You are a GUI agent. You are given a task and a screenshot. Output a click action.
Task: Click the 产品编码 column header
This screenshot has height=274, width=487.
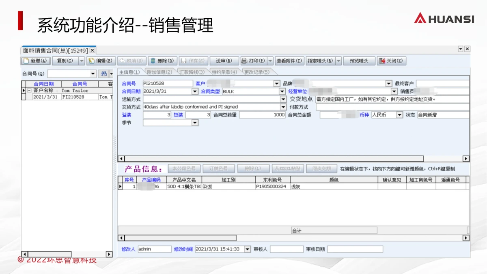click(151, 179)
